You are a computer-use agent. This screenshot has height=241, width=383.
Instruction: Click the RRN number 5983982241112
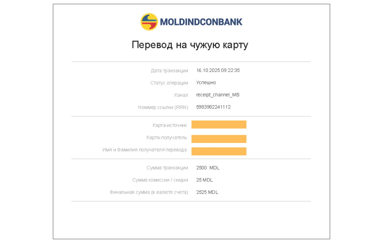(x=213, y=107)
